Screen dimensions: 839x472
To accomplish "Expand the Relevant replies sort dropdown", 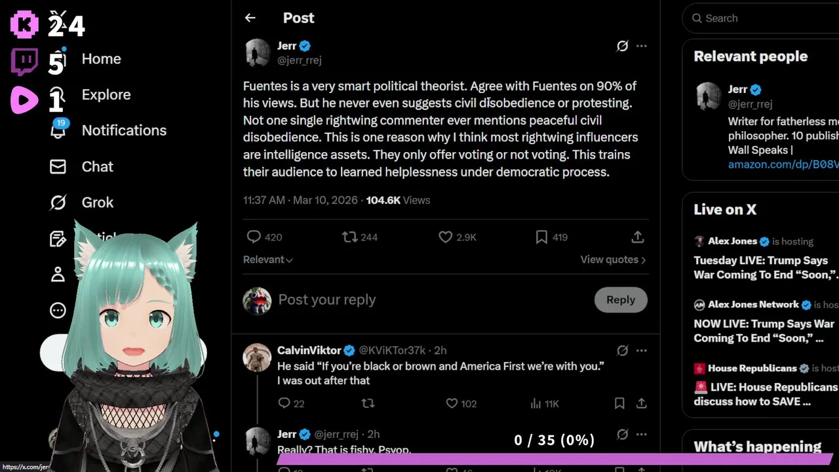I will (x=267, y=260).
